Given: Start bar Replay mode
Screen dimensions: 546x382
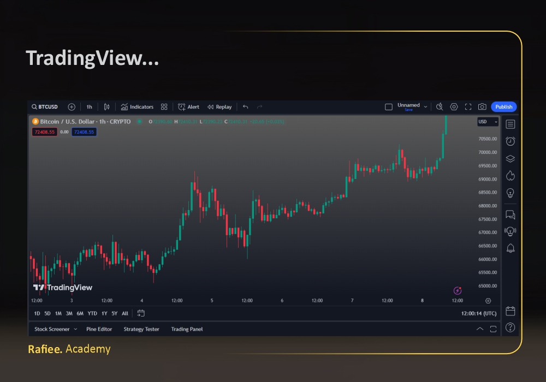Looking at the screenshot, I should click(219, 107).
